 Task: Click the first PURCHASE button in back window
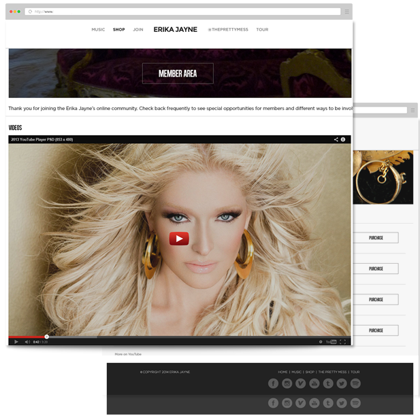tap(376, 238)
